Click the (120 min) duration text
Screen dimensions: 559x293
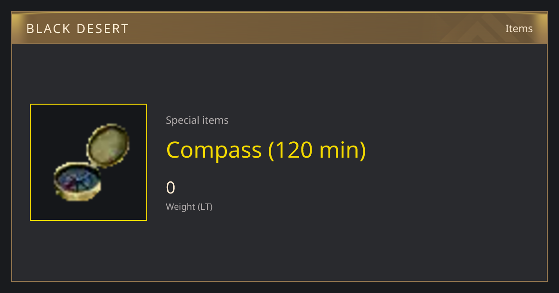317,150
